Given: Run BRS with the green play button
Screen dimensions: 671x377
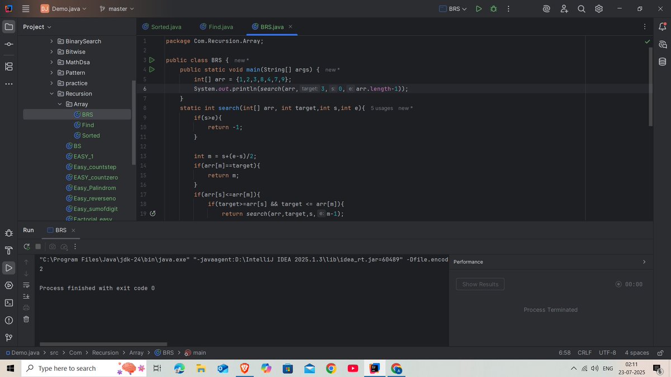Looking at the screenshot, I should [x=479, y=8].
